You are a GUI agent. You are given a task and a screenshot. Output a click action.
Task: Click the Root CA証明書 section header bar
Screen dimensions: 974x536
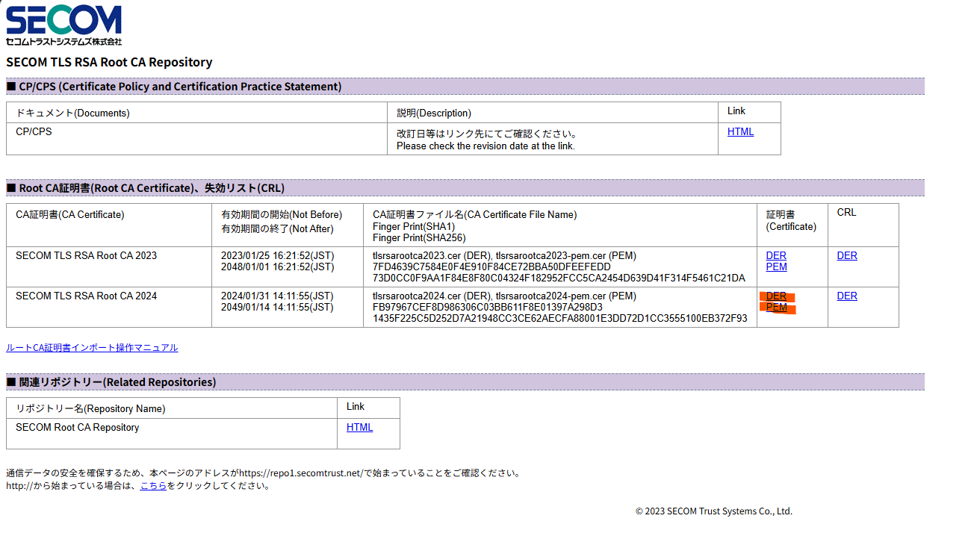[x=465, y=188]
